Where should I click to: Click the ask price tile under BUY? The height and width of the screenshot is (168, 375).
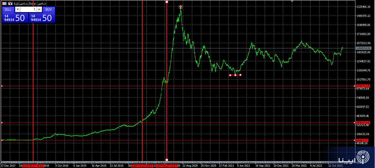pos(42,18)
